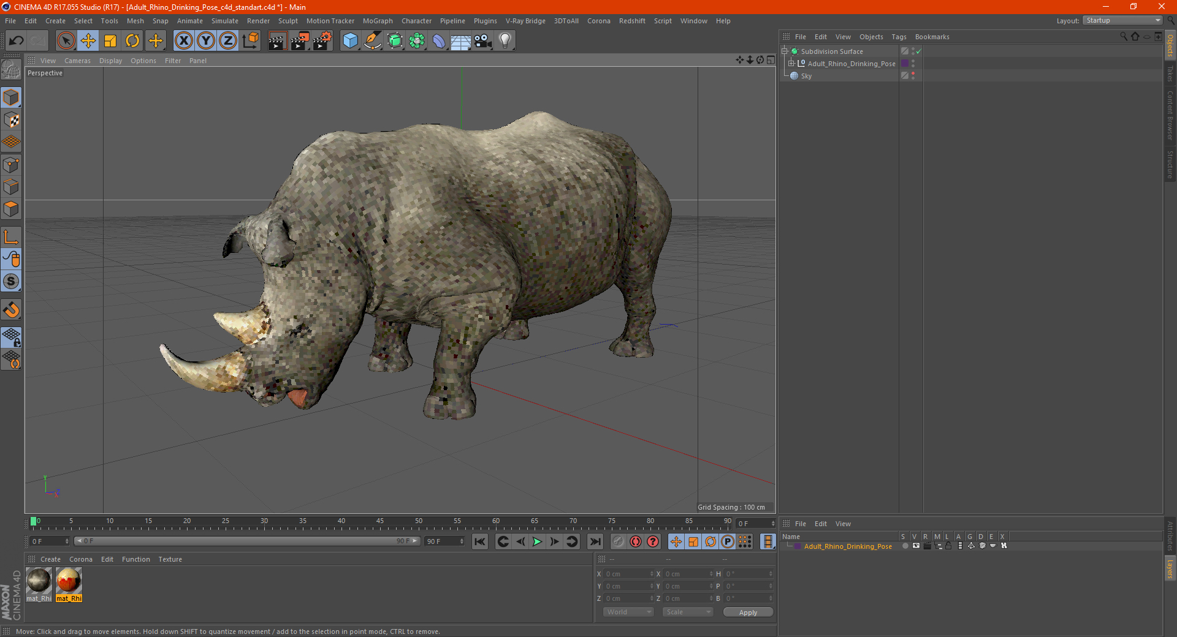Viewport: 1177px width, 637px height.
Task: Select the Move tool in toolbar
Action: tap(88, 41)
